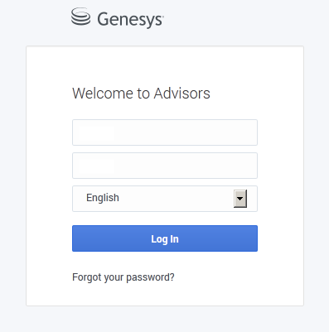Start password recovery via the forgot link
The height and width of the screenshot is (332, 329).
coord(123,277)
